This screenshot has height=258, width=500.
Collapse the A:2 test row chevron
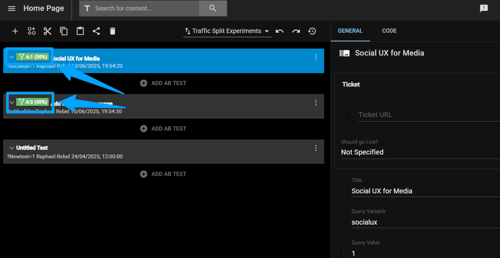pyautogui.click(x=12, y=102)
